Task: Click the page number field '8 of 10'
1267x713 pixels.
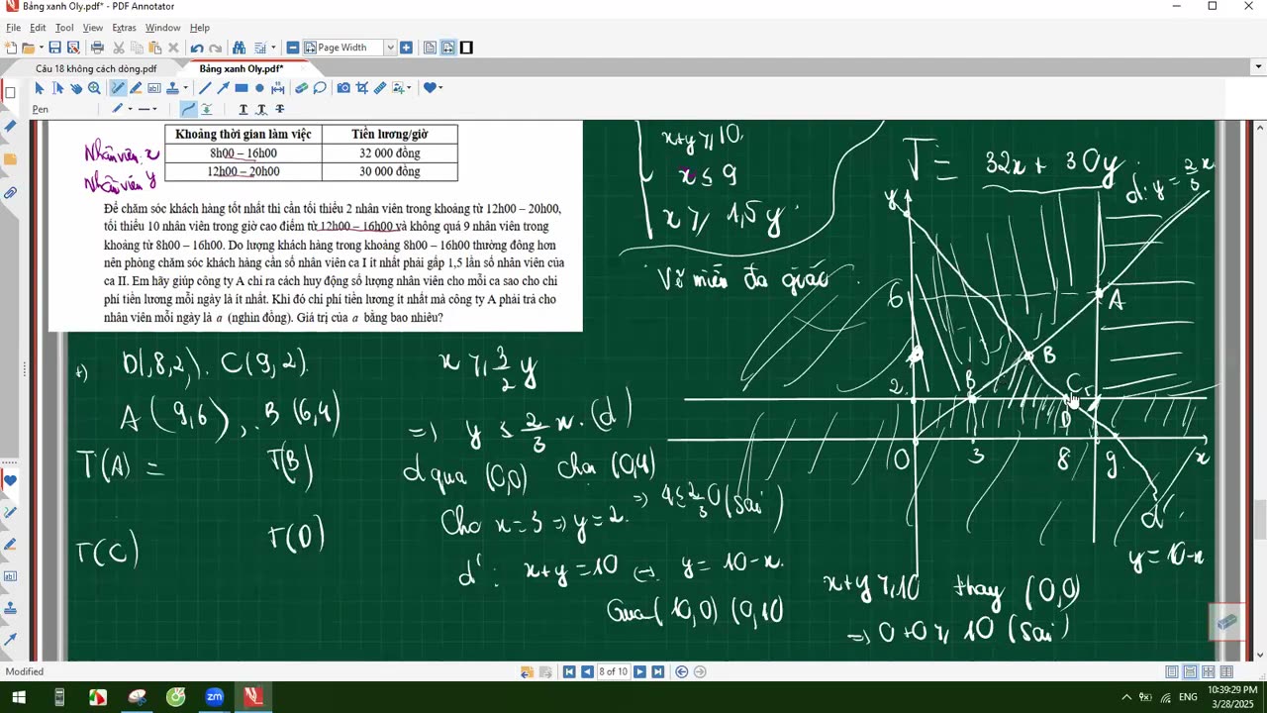Action: [613, 671]
